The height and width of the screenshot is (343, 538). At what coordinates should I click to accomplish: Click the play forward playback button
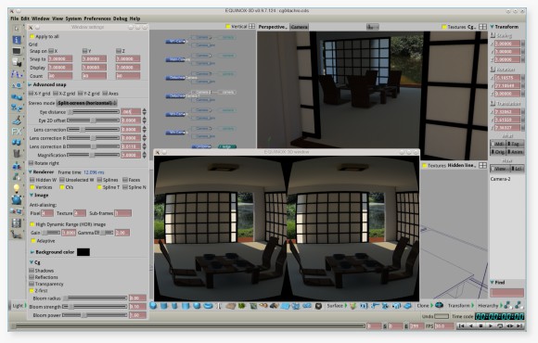pos(491,326)
